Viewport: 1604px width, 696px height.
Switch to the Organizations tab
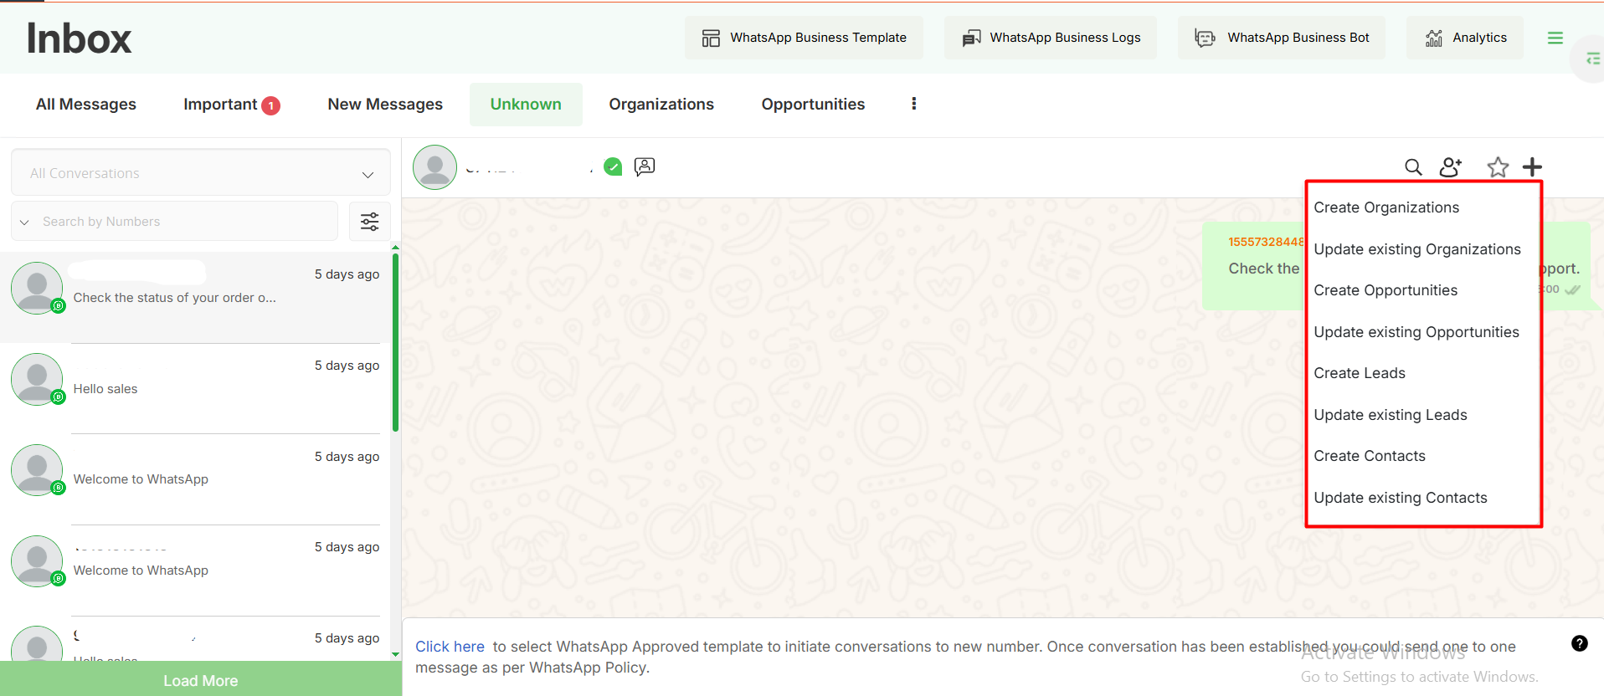661,105
